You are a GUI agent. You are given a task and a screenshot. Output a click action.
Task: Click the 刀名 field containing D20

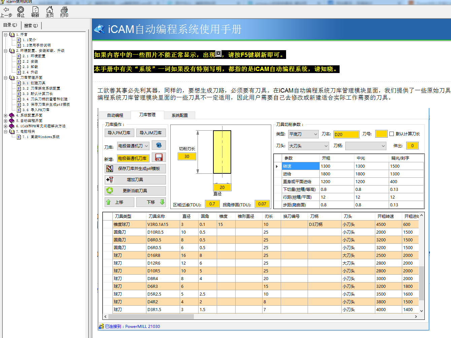346,134
